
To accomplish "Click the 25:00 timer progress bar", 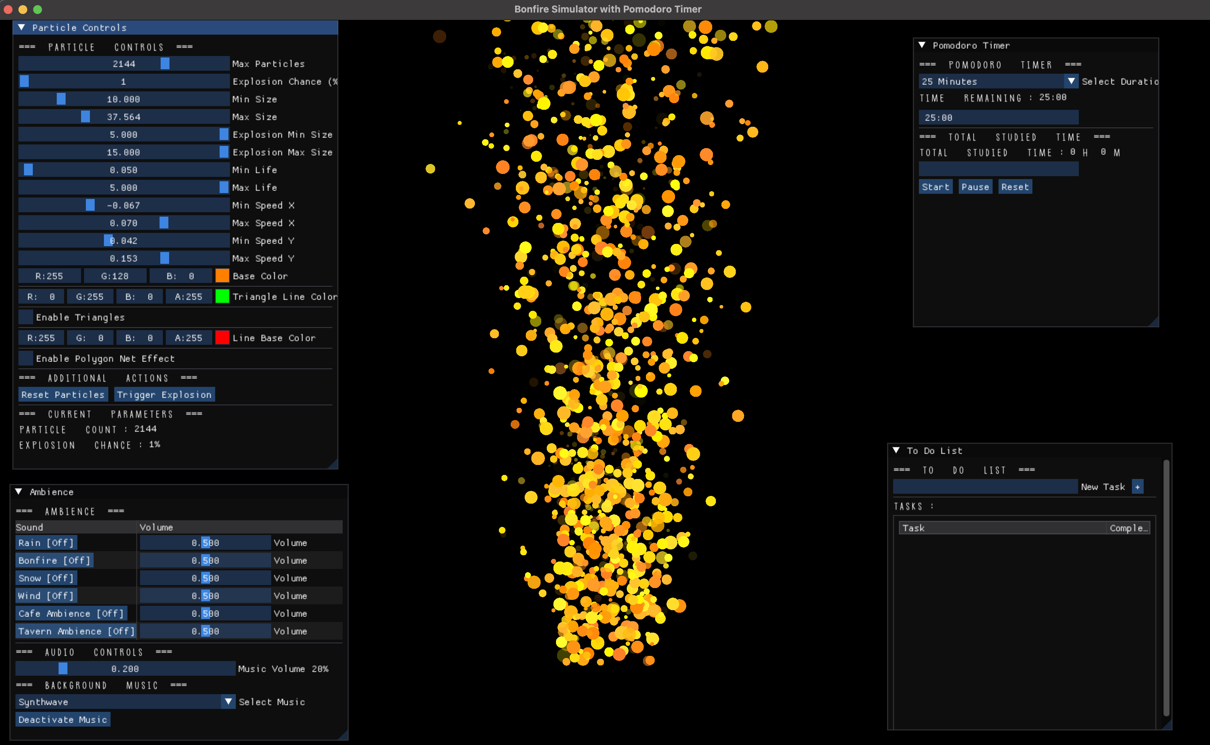I will coord(999,117).
